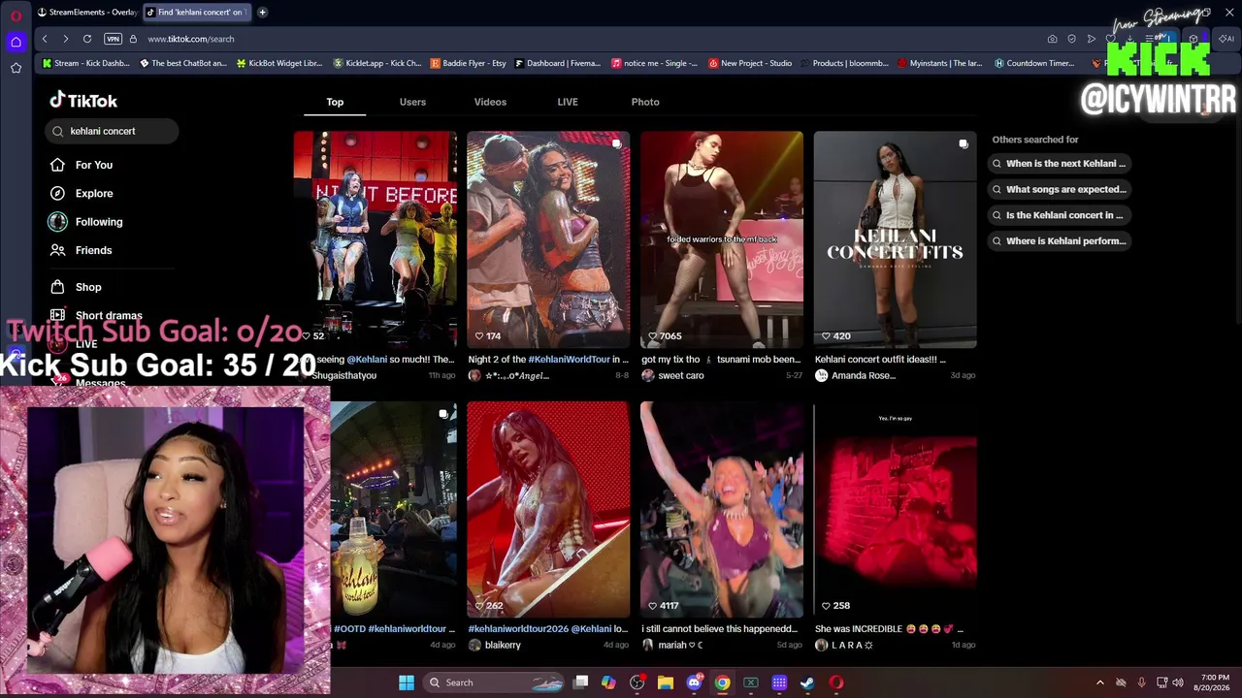Search 'Where is Kehlani perform' suggestion
The height and width of the screenshot is (698, 1242).
[x=1059, y=241]
